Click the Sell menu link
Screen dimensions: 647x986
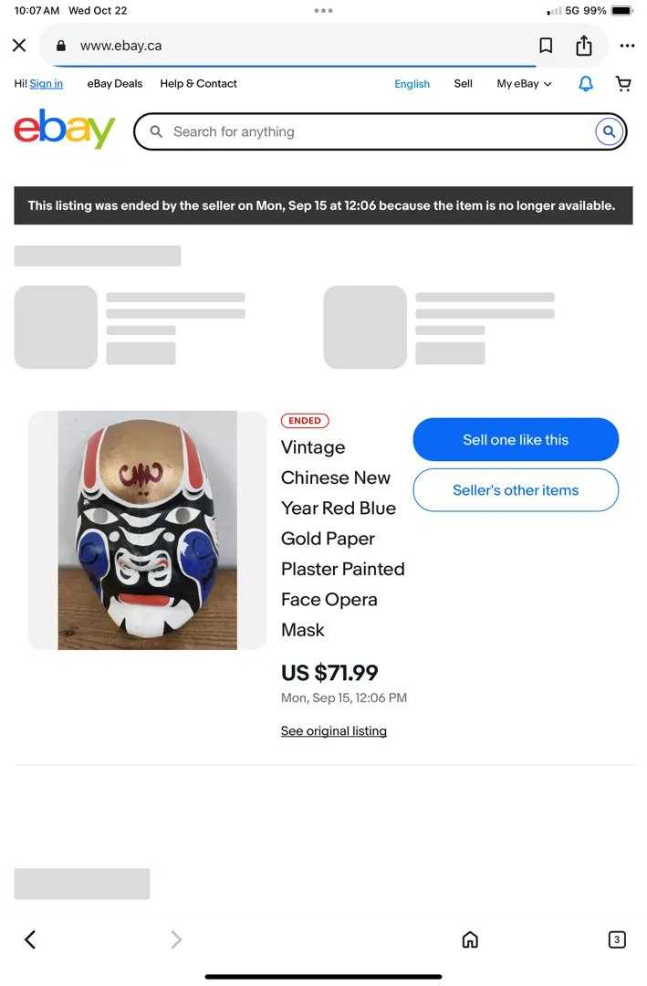tap(463, 84)
